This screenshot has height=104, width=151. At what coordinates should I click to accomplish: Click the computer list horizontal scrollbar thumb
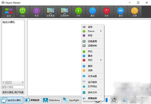[8, 82]
